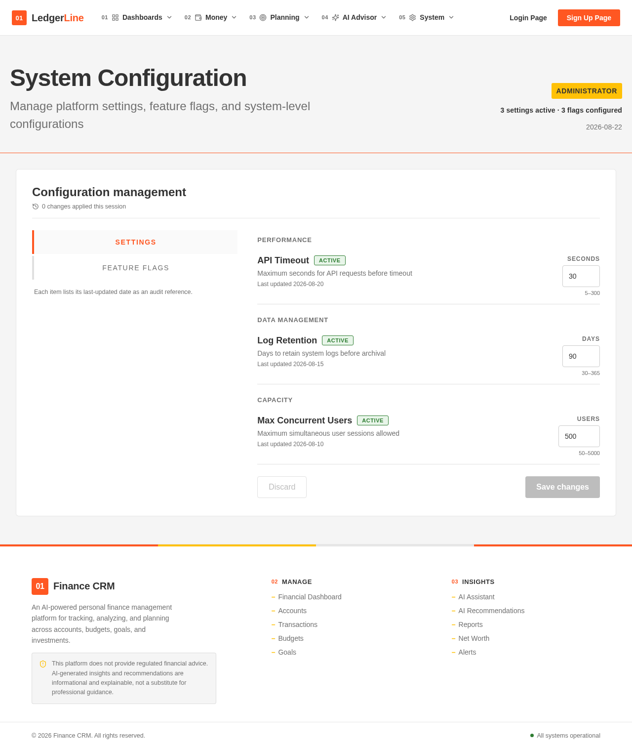Viewport: 632px width, 749px height.
Task: Click 'All systems operational' status text
Action: 568,736
